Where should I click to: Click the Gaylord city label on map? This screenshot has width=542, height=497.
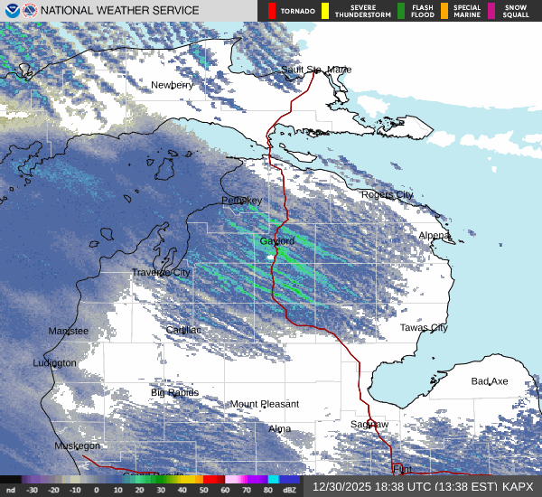point(276,241)
